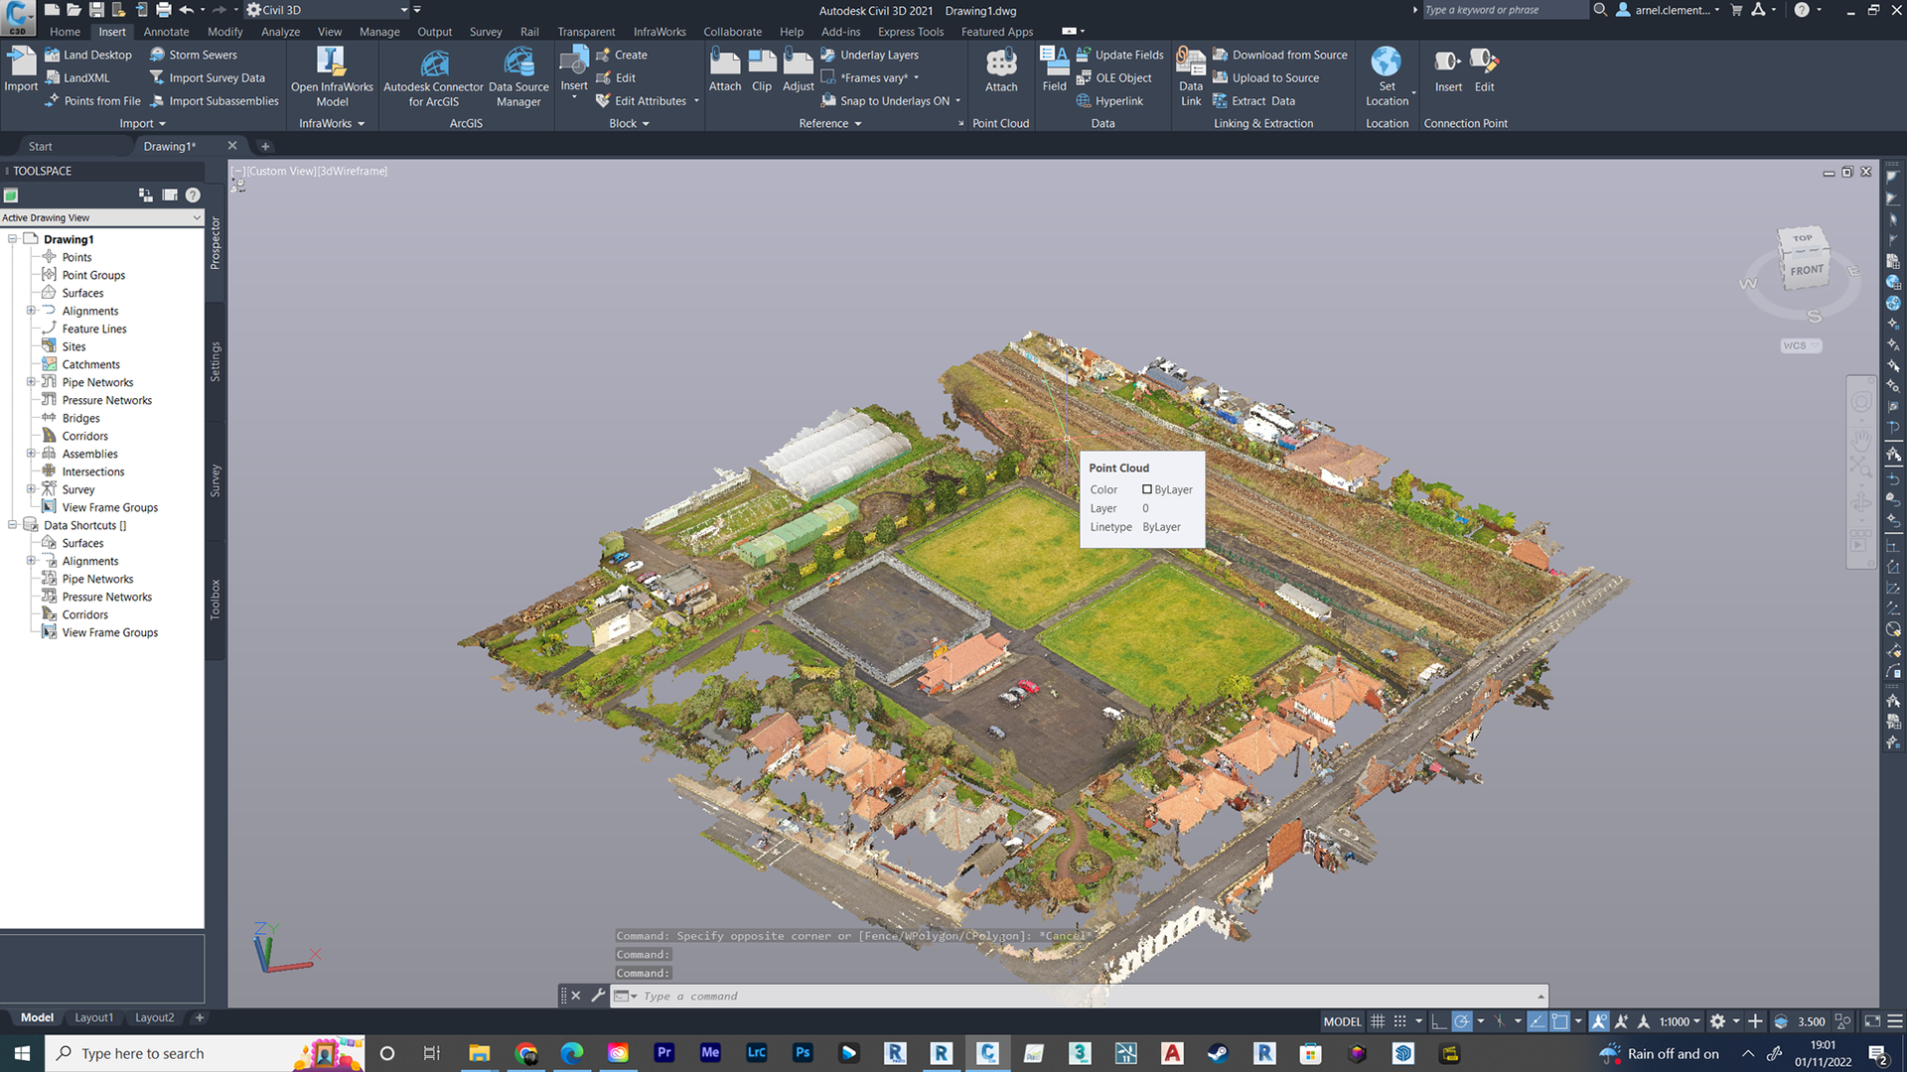Open the Prospector side tab
Screen dimensions: 1907x1072
(215, 243)
